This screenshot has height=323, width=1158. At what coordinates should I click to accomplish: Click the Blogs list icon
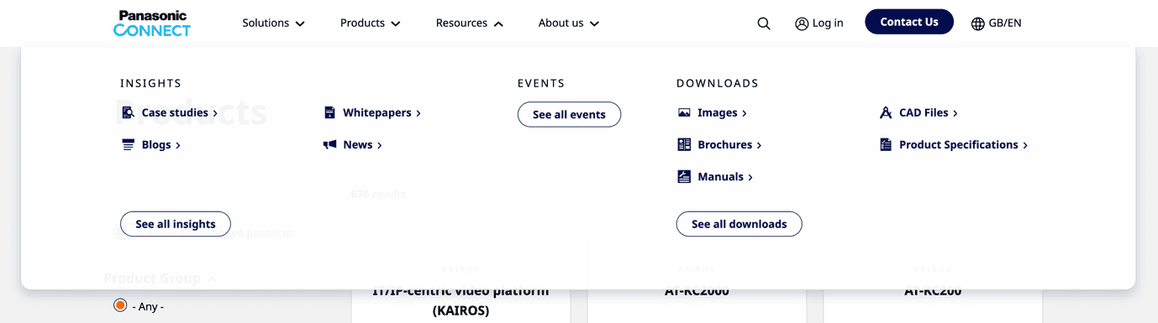pos(129,144)
